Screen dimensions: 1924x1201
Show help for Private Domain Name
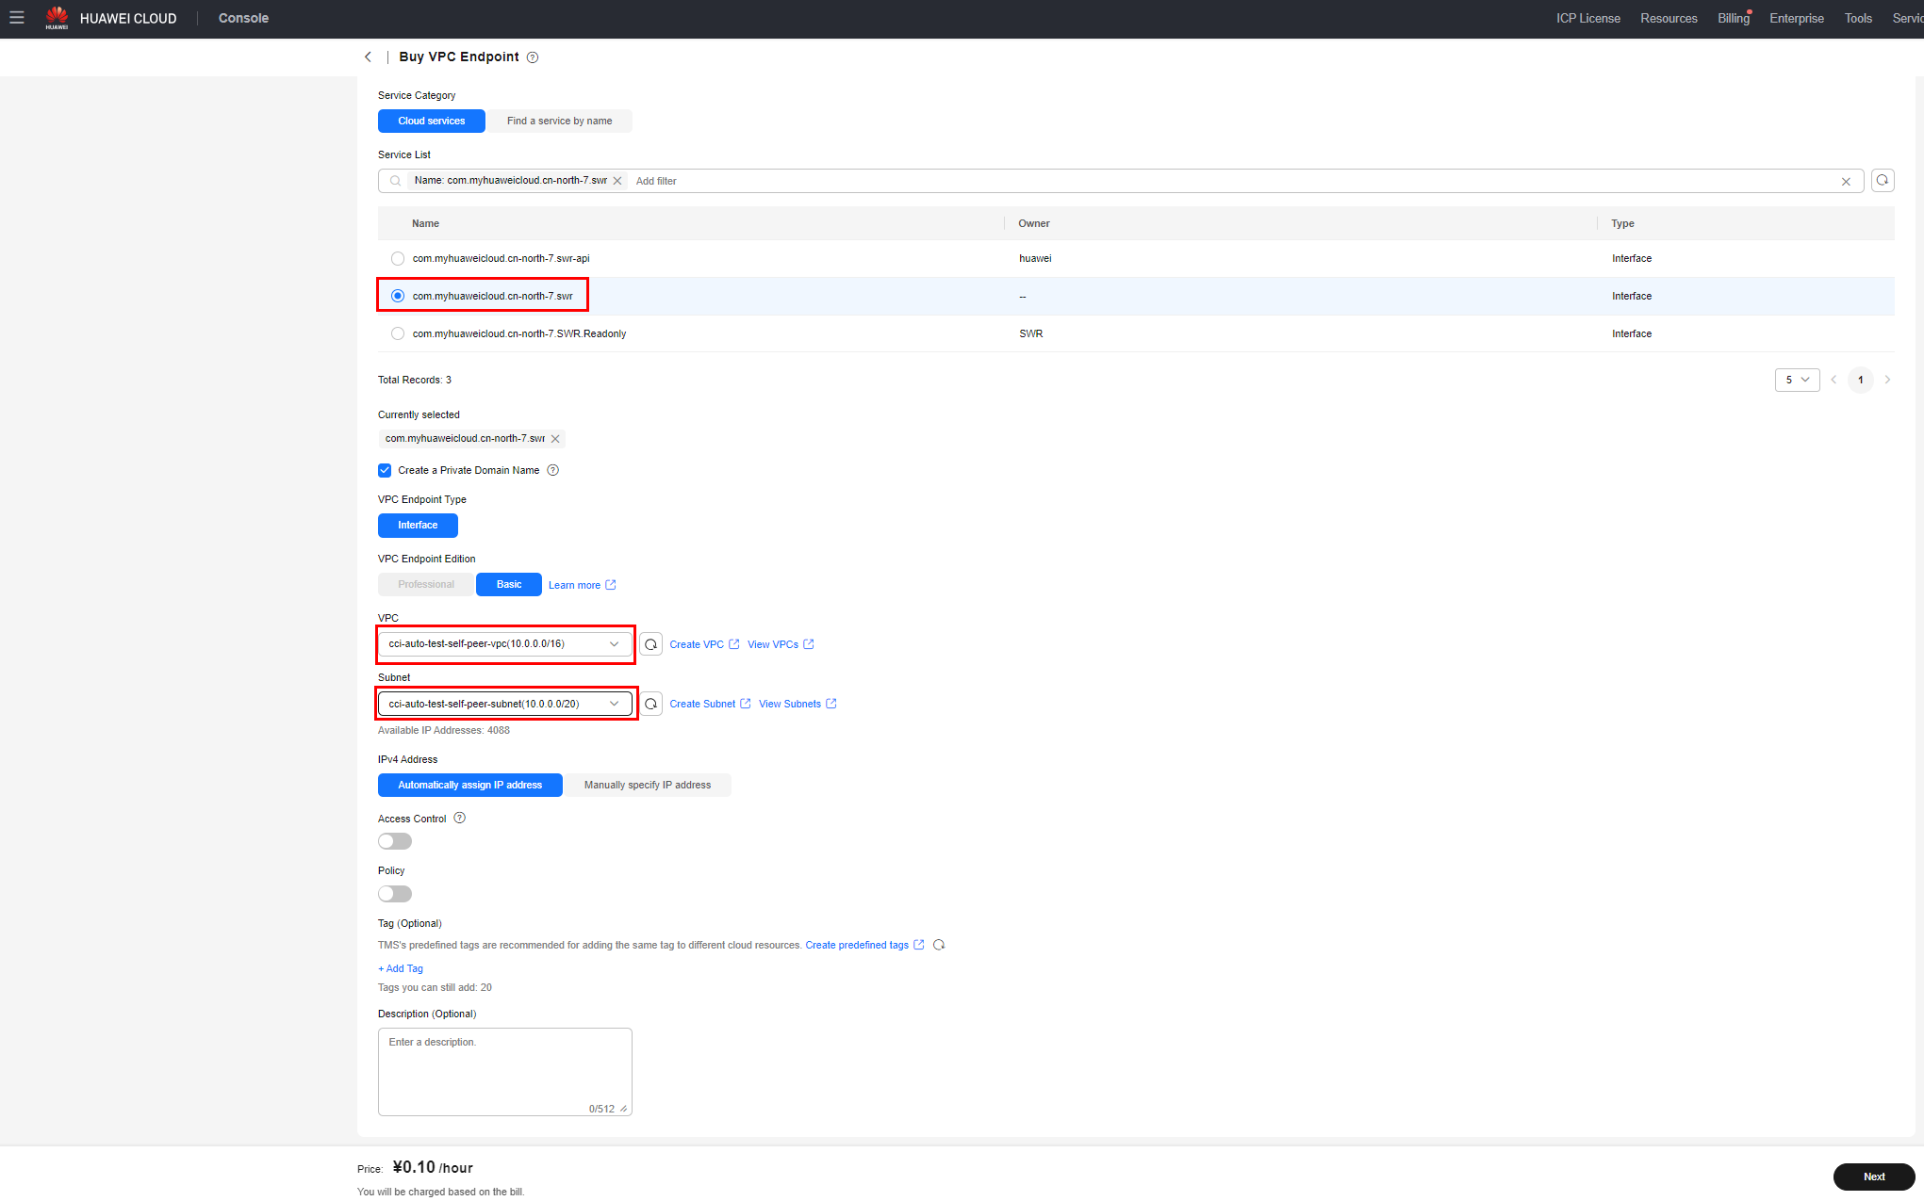pos(553,470)
